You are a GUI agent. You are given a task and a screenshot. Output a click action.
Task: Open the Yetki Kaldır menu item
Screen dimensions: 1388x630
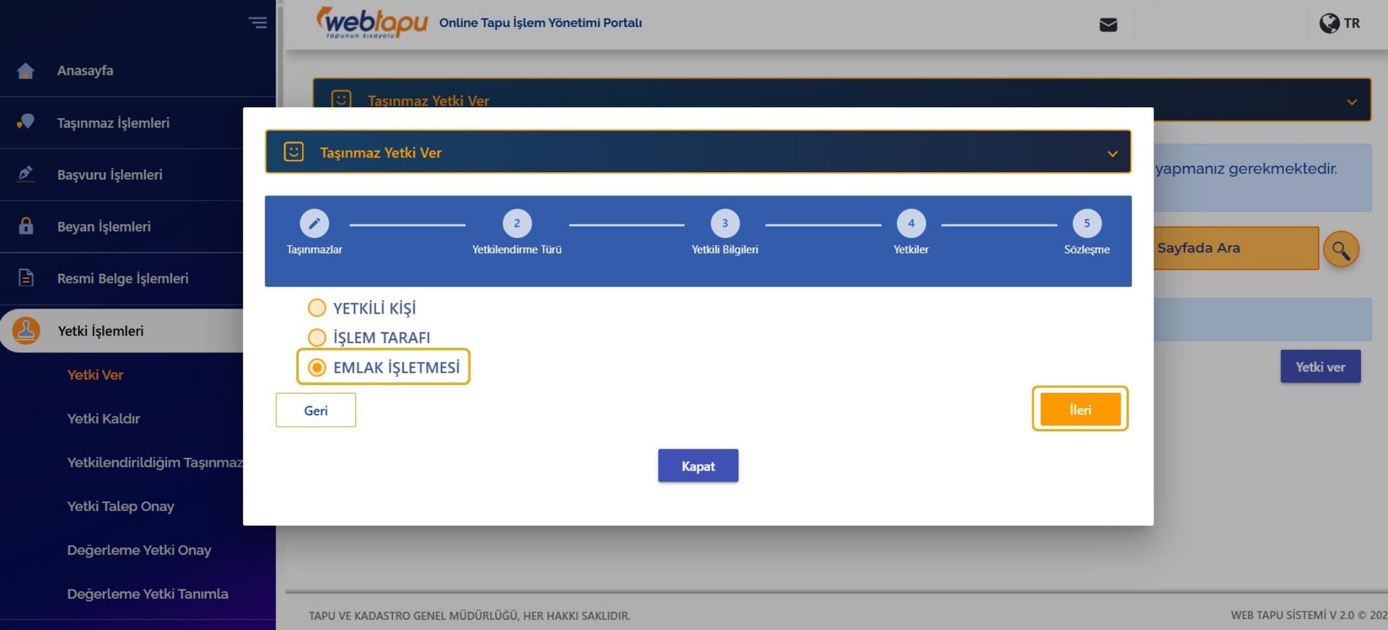(103, 419)
